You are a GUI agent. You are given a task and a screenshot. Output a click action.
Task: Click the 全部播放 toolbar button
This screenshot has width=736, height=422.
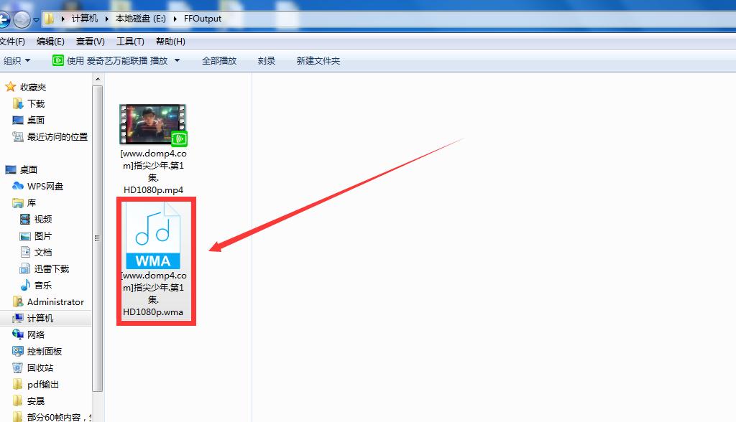[218, 61]
